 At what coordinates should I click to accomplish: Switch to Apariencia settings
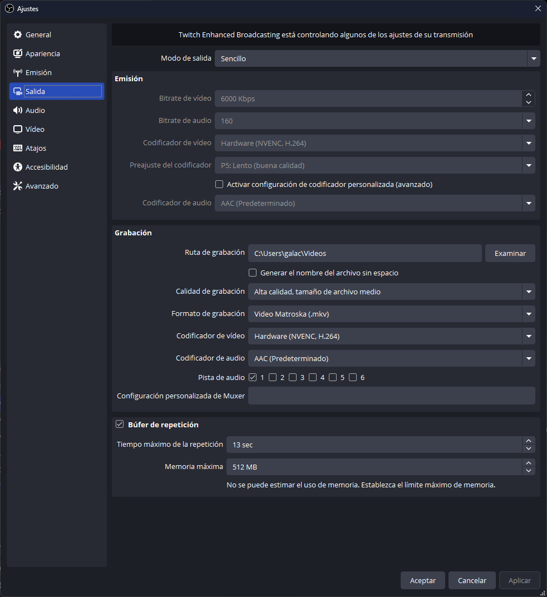click(x=57, y=53)
